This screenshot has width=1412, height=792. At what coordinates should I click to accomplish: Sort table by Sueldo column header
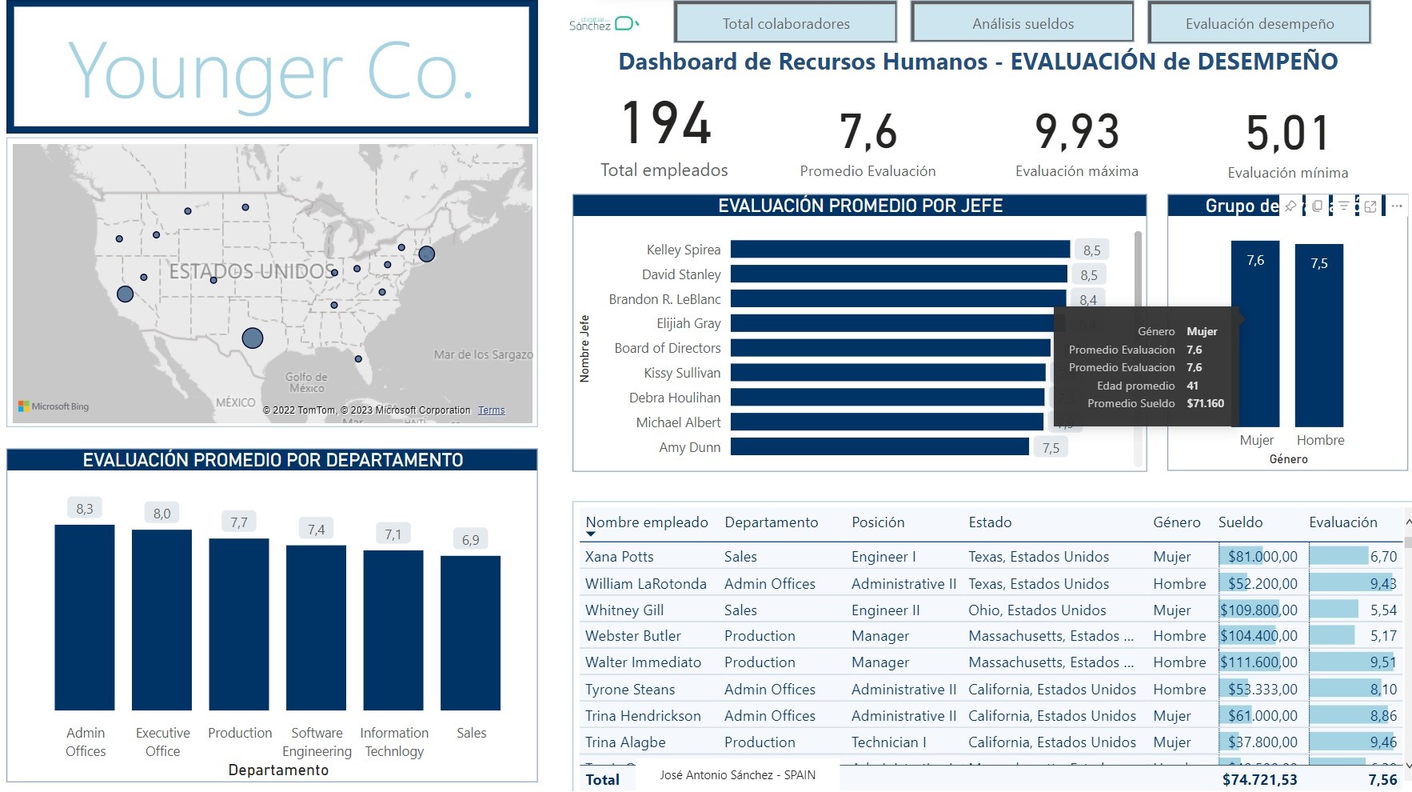(x=1240, y=522)
